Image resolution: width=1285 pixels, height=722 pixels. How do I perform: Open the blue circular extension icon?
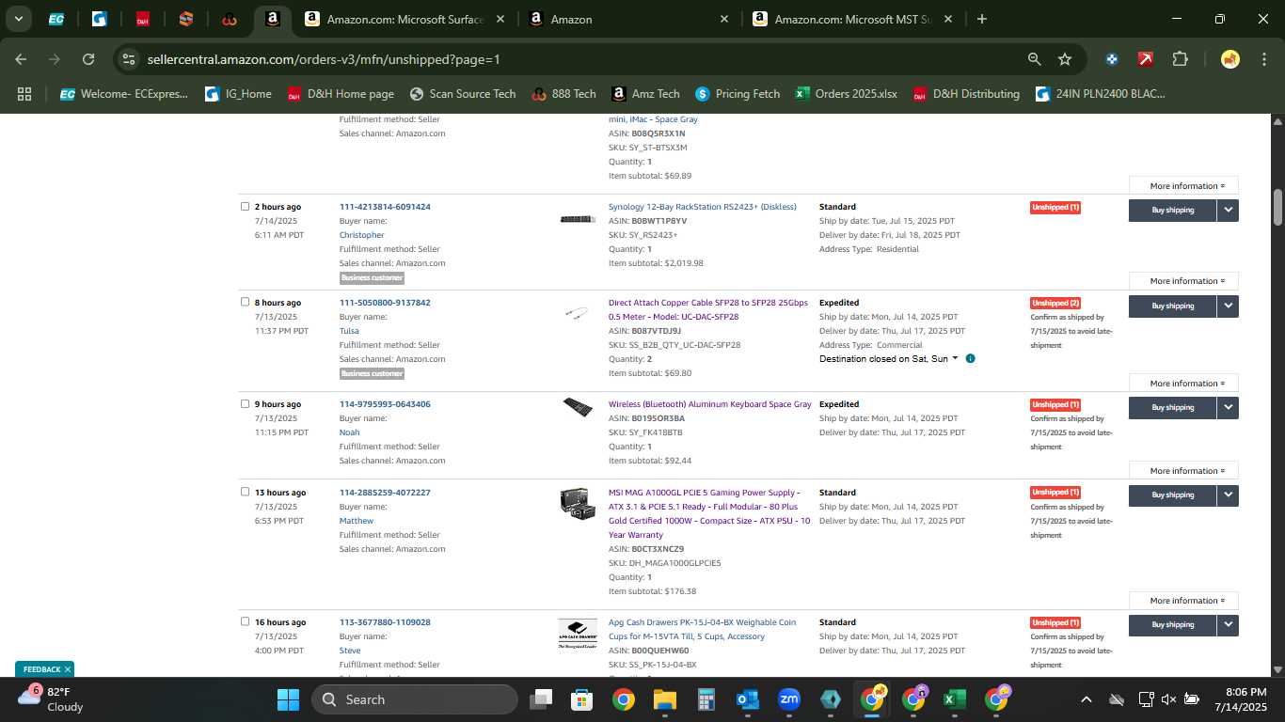[x=1112, y=59]
